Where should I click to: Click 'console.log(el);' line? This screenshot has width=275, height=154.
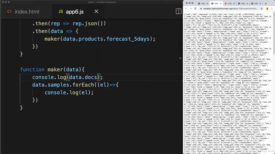coord(69,92)
